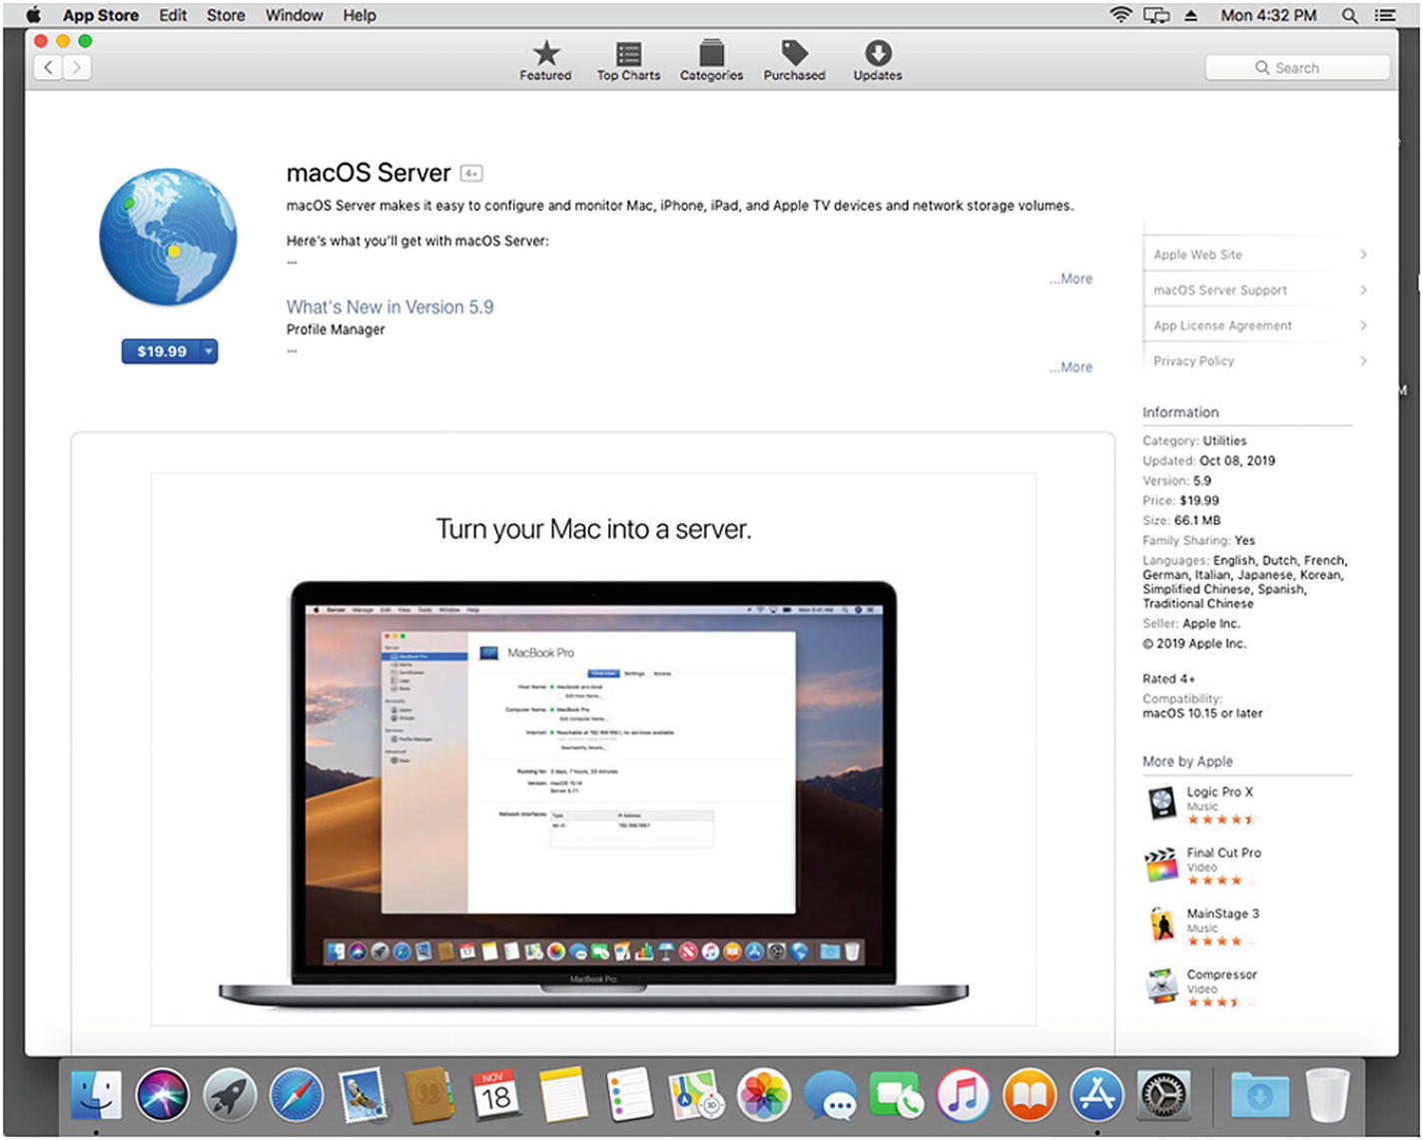Open the App Store menu
Screen dimensions: 1423x1140
pos(101,15)
